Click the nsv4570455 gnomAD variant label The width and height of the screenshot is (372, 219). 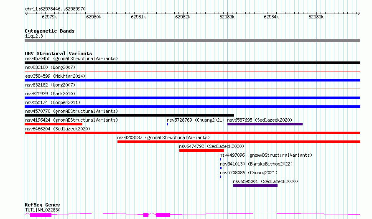tap(71, 59)
